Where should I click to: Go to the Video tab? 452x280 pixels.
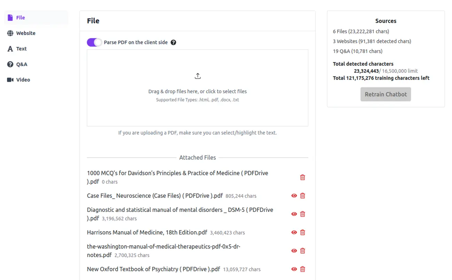23,80
